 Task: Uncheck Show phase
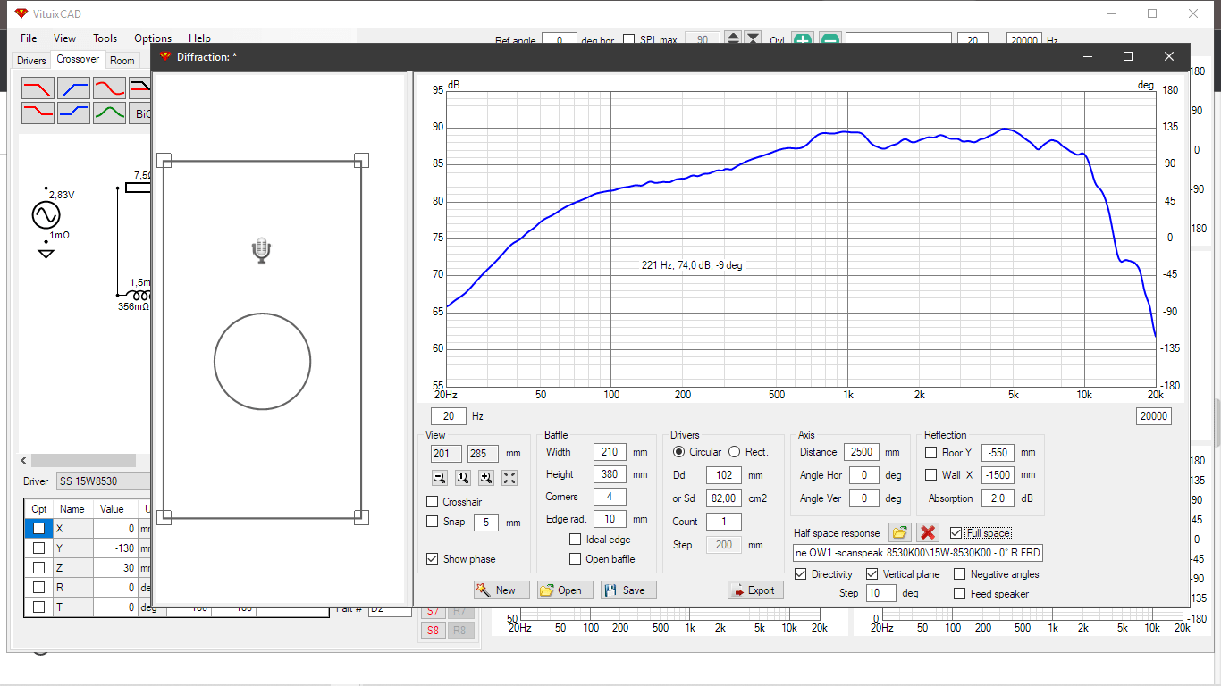click(x=433, y=559)
